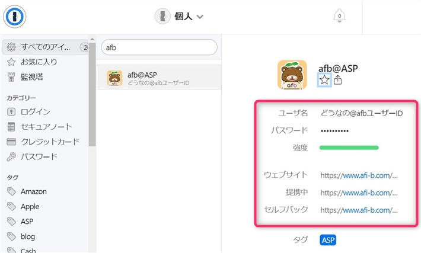Click the all-items grid icon

coord(11,47)
